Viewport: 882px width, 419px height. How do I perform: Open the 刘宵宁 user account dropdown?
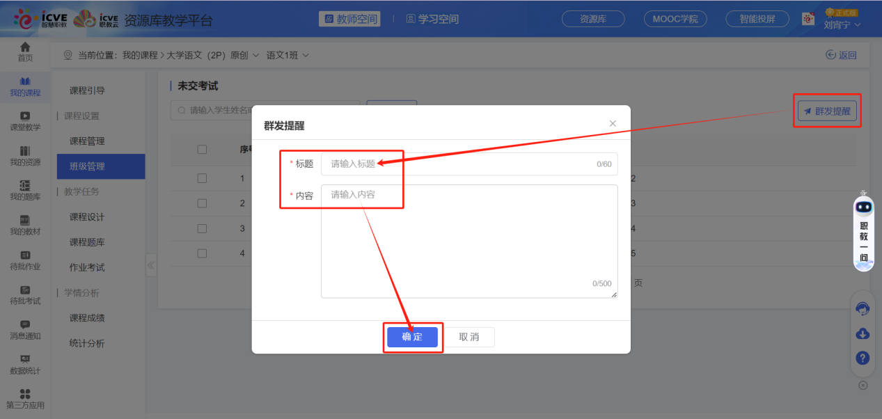[842, 25]
